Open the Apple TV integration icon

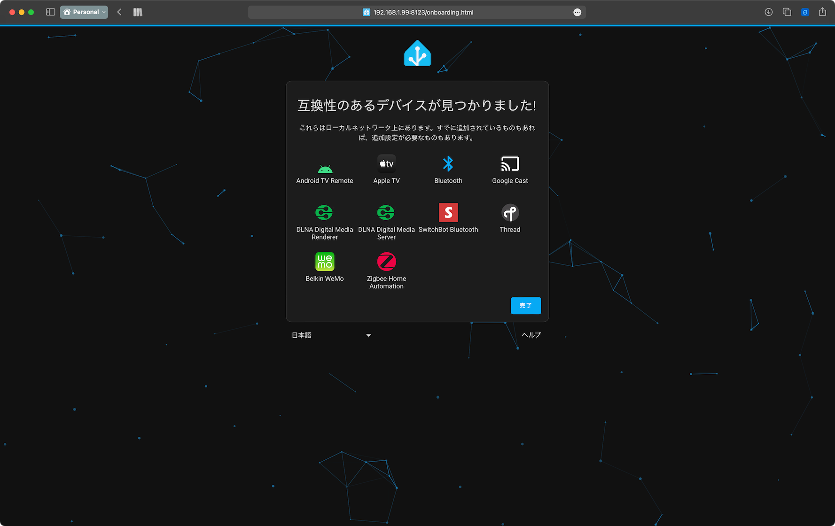point(387,164)
